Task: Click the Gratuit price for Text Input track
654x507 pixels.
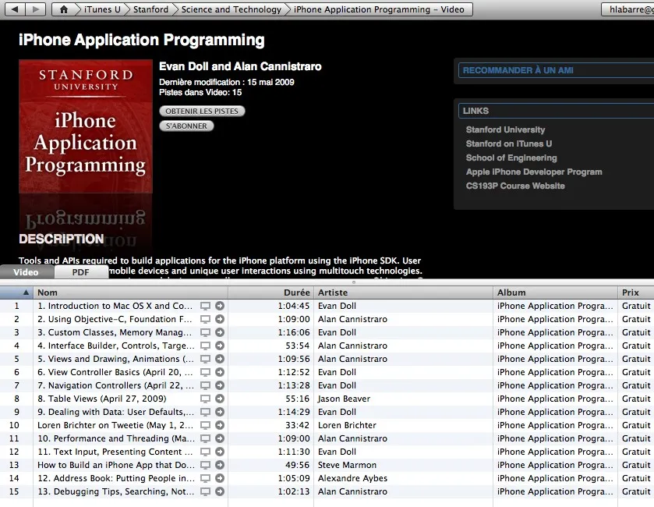Action: 636,452
